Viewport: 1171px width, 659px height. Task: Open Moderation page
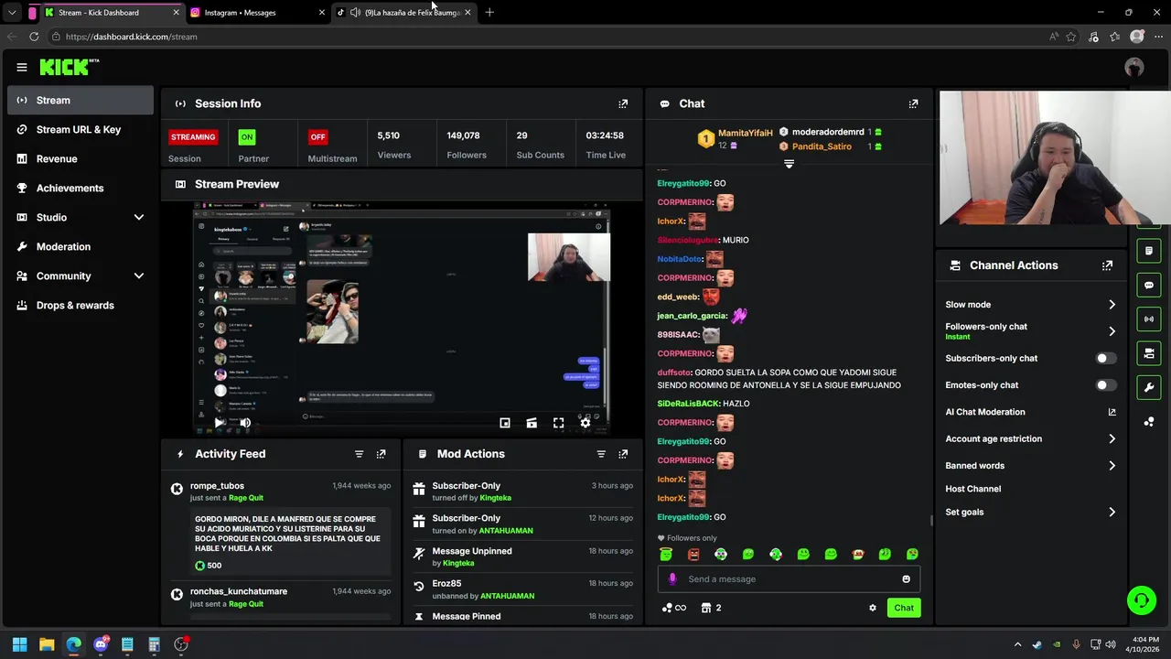(81, 246)
